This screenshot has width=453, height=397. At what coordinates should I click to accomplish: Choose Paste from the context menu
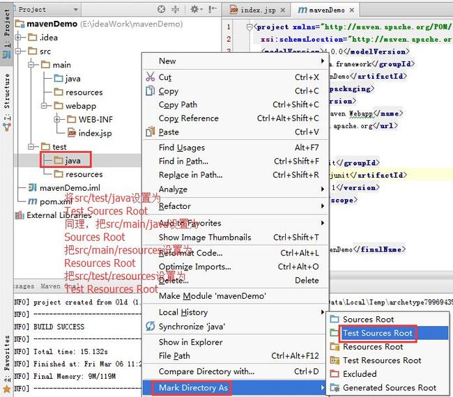click(236, 132)
